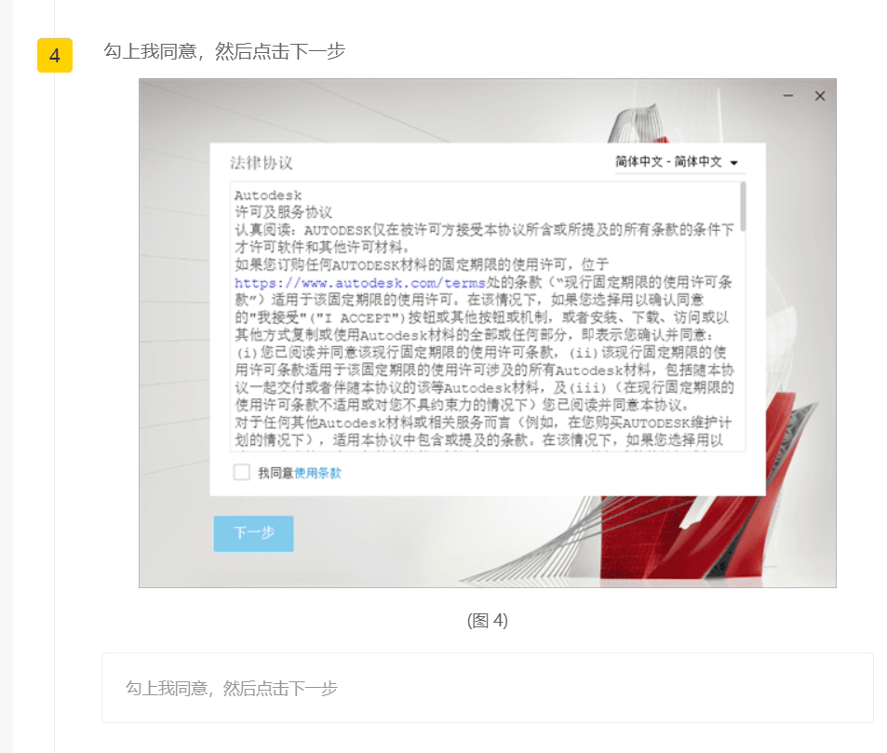887x753 pixels.
Task: Click the (图 4) image caption
Action: tap(487, 621)
